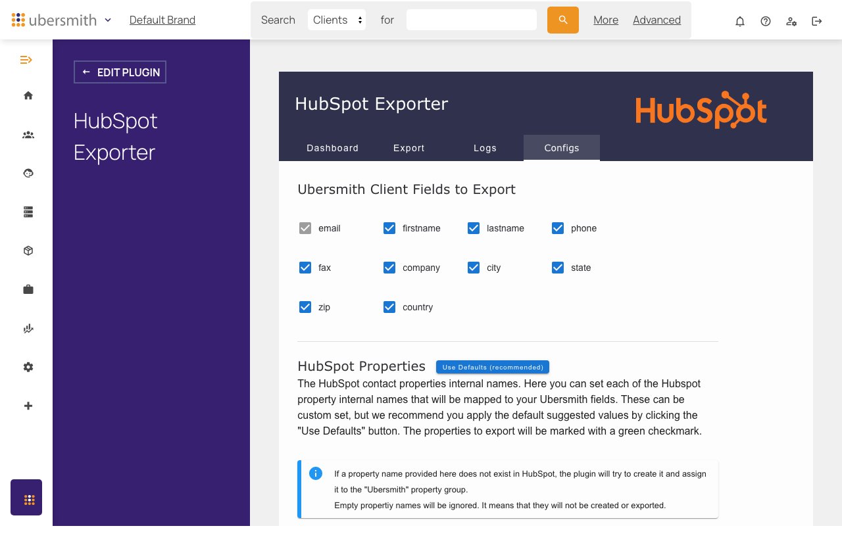Click the logout icon
The width and height of the screenshot is (842, 547).
817,21
